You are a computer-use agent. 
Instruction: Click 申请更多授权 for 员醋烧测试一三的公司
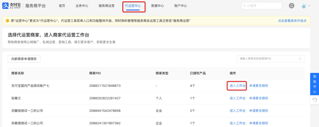pos(259,111)
